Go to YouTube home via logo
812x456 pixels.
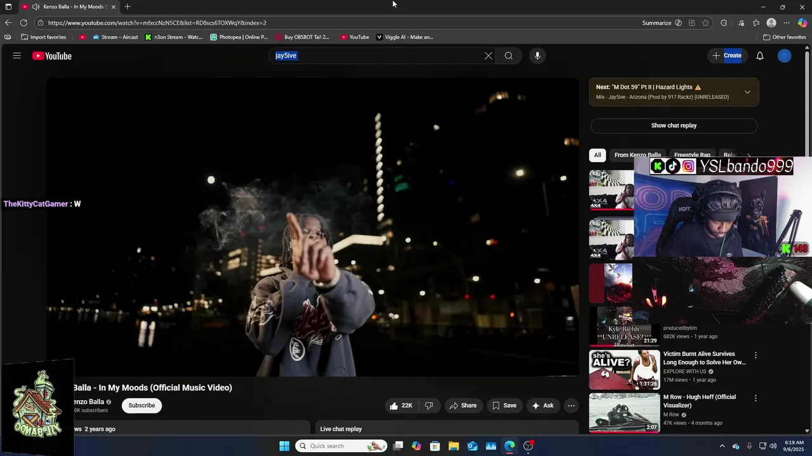click(52, 56)
